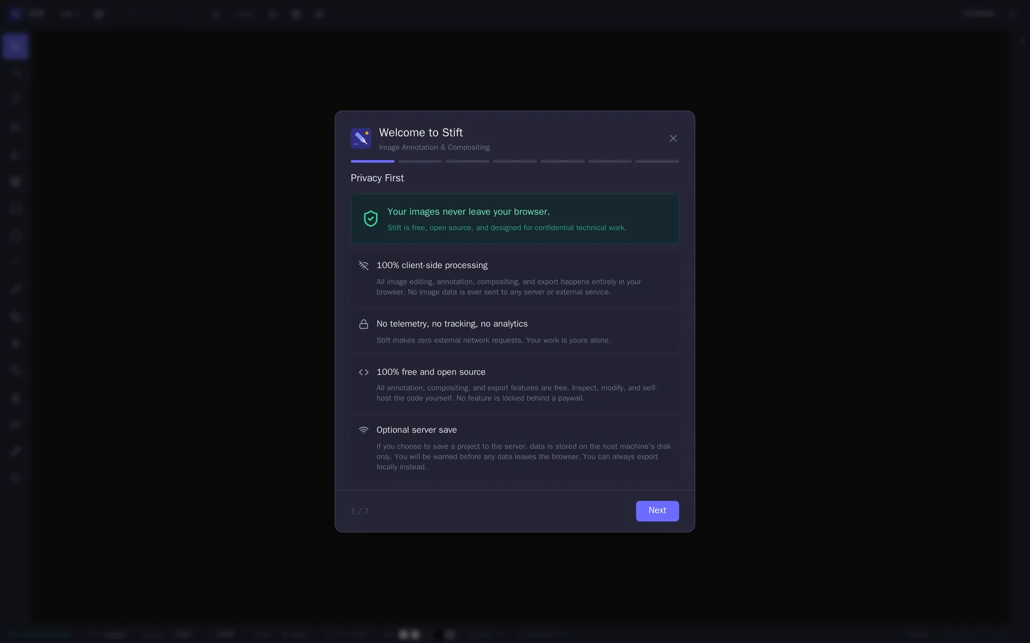Jump to the sixth progress segment
This screenshot has width=1030, height=643.
click(x=610, y=161)
